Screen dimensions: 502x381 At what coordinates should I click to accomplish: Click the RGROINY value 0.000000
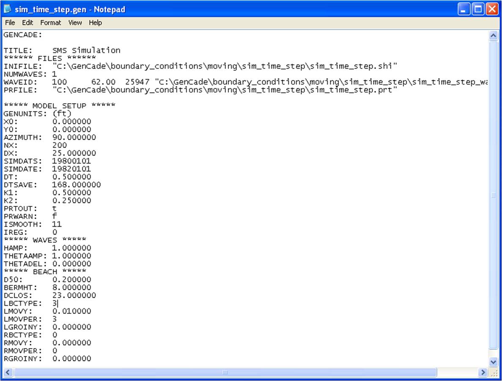click(72, 359)
